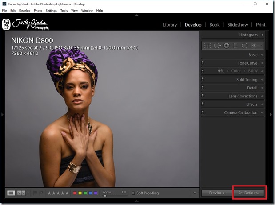This screenshot has width=275, height=205.
Task: Click the Set Default... button
Action: coord(249,193)
